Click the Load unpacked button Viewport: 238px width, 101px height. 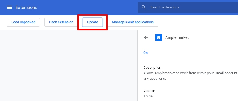click(x=23, y=22)
